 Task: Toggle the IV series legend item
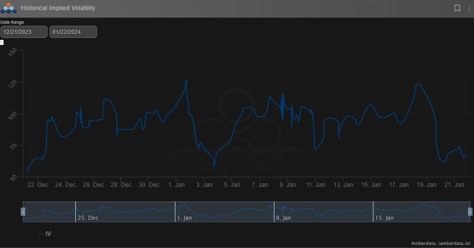pos(45,234)
